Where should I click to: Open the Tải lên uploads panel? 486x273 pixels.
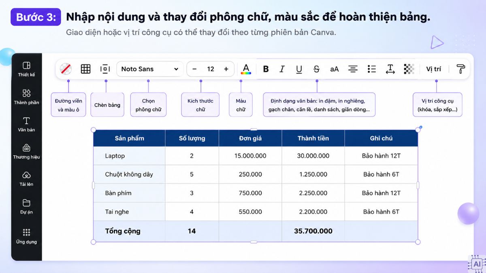[x=26, y=179]
